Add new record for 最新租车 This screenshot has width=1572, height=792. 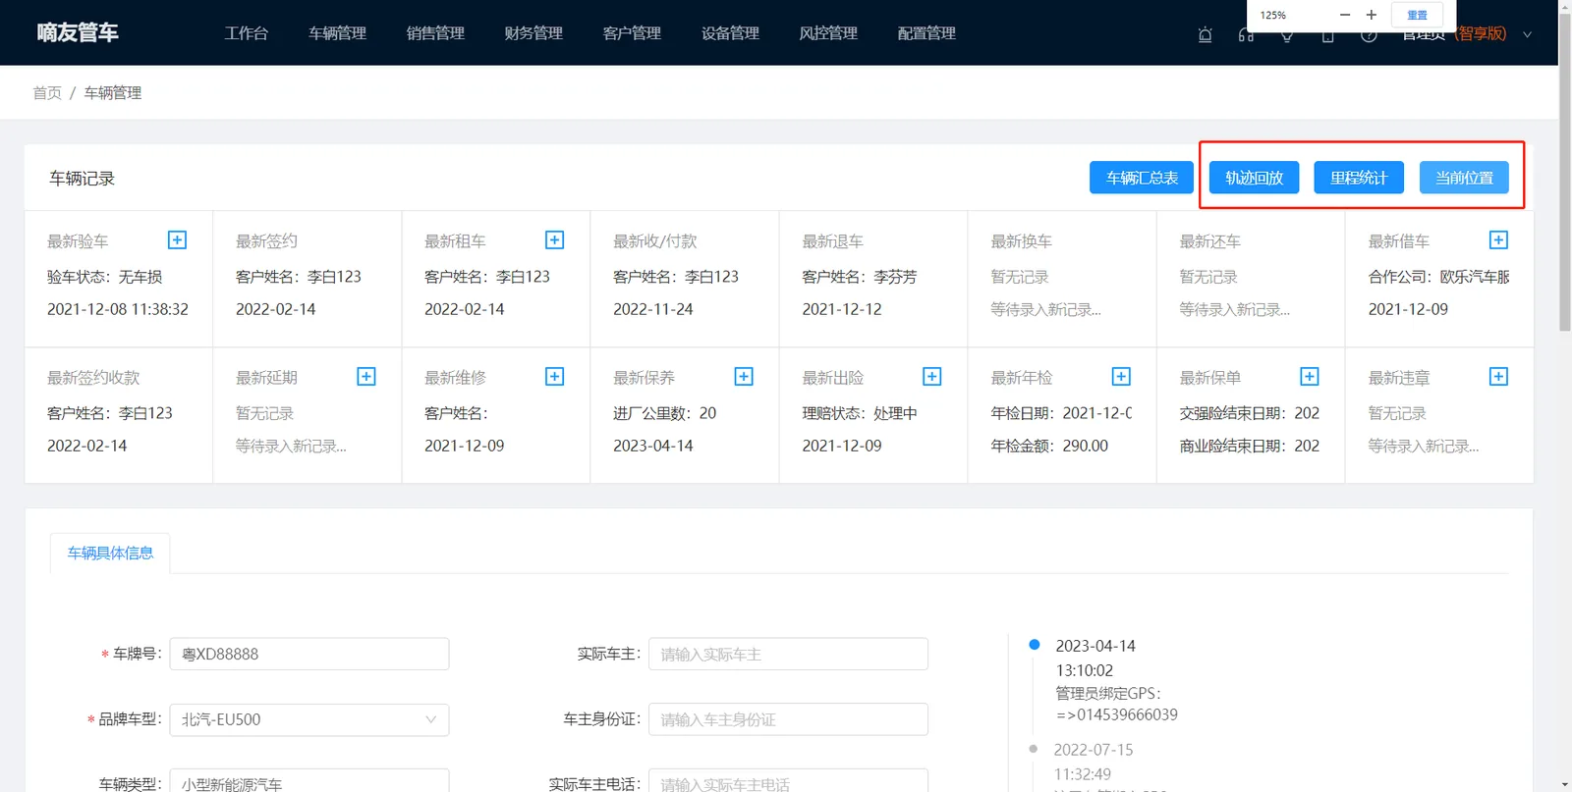pos(555,240)
